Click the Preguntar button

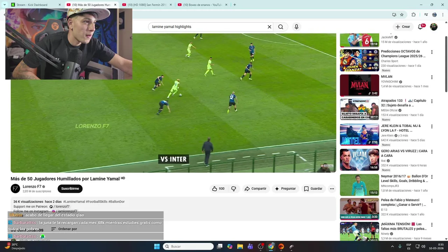(x=285, y=189)
